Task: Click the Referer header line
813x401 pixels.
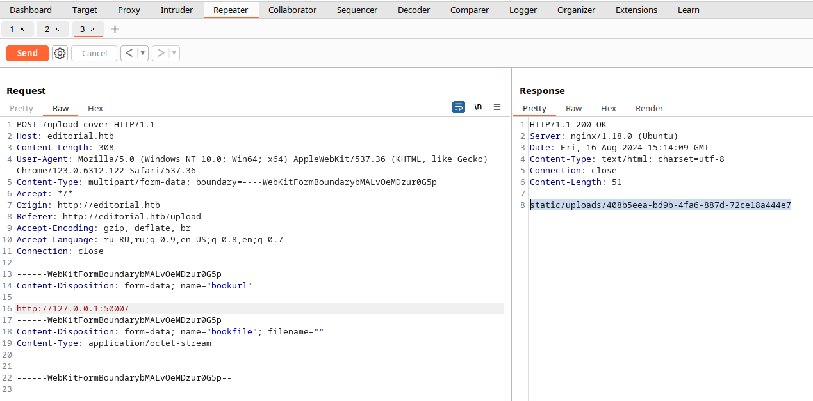Action: point(109,217)
